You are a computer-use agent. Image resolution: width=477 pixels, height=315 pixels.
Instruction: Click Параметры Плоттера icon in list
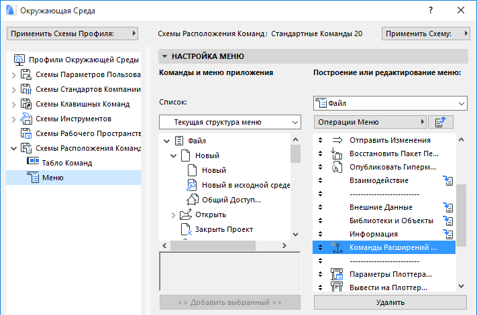coord(337,274)
